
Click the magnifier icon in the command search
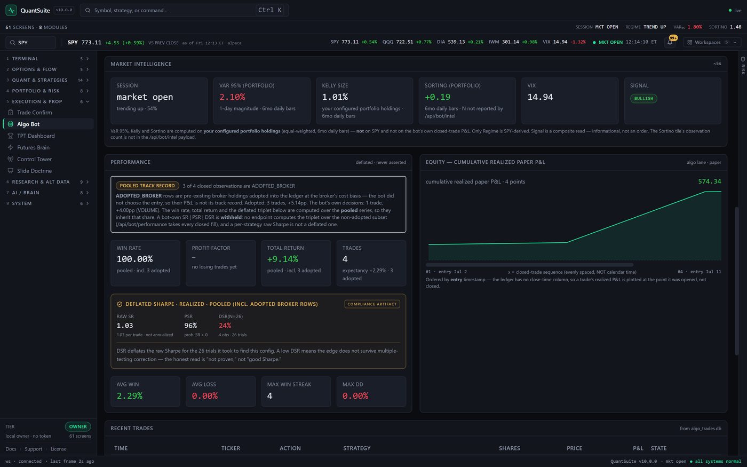coord(88,10)
